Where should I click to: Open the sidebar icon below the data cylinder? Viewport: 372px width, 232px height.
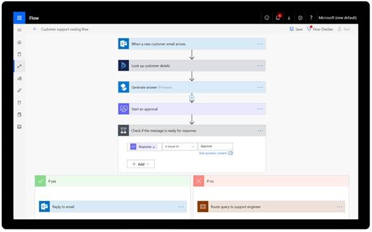[20, 115]
